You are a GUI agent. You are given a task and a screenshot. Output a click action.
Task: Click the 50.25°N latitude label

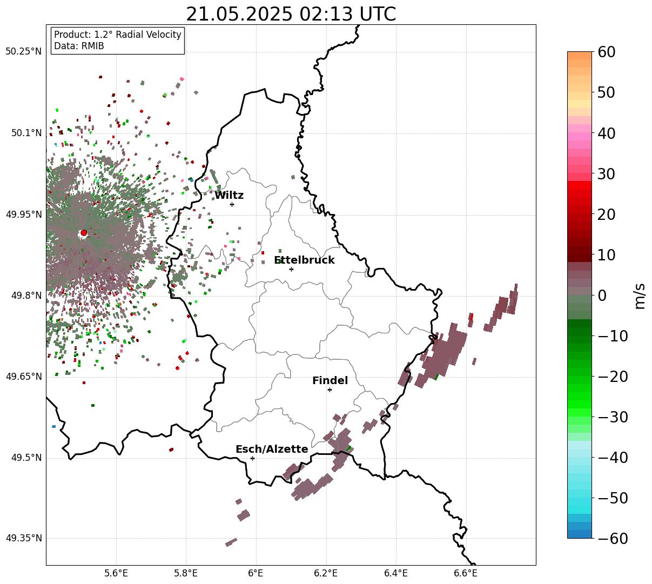23,52
